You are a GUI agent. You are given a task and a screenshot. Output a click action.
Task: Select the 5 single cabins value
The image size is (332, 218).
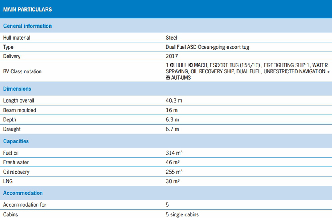point(182,214)
